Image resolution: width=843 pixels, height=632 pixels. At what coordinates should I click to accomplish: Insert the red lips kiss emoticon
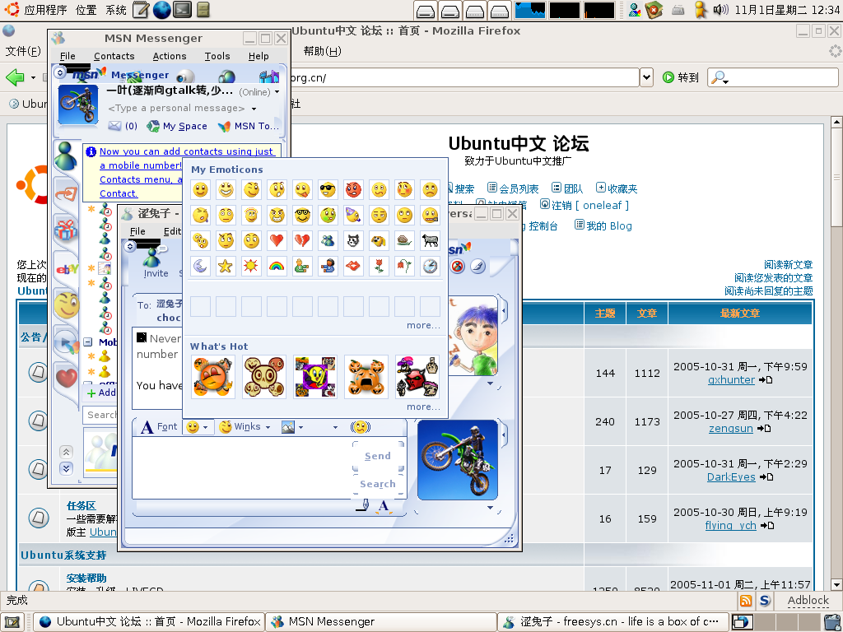tap(353, 266)
